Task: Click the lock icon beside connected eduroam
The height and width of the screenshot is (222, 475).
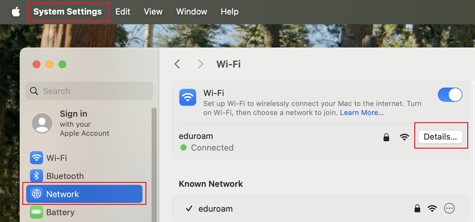Action: [386, 137]
